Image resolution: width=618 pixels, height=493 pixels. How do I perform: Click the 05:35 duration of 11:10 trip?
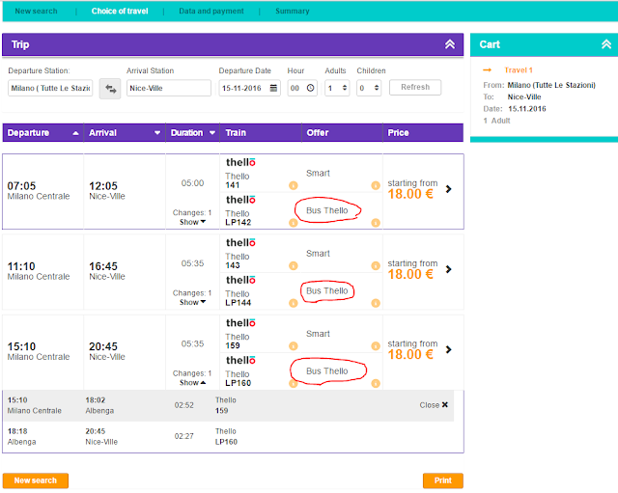click(x=192, y=263)
